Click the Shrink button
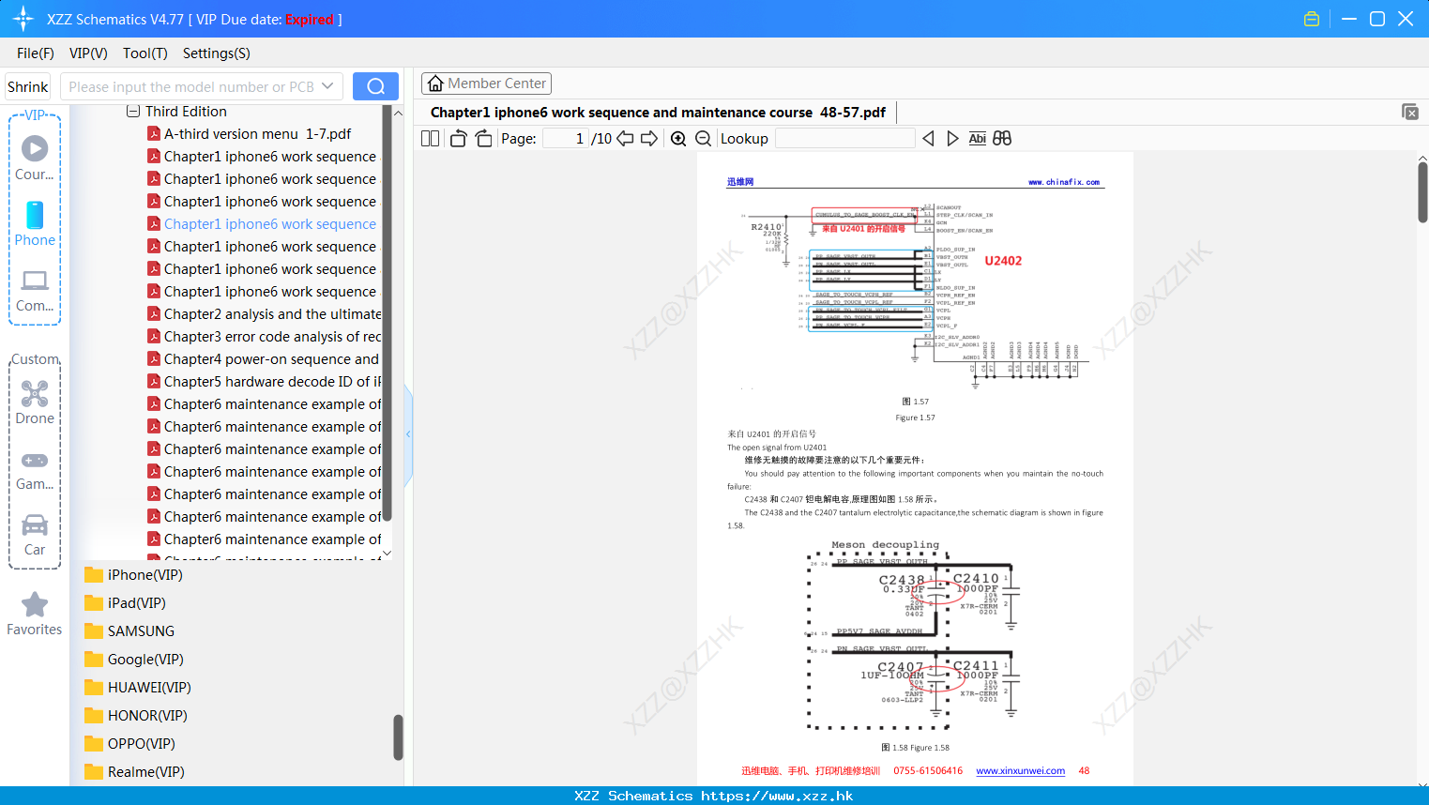The image size is (1429, 805). [27, 86]
